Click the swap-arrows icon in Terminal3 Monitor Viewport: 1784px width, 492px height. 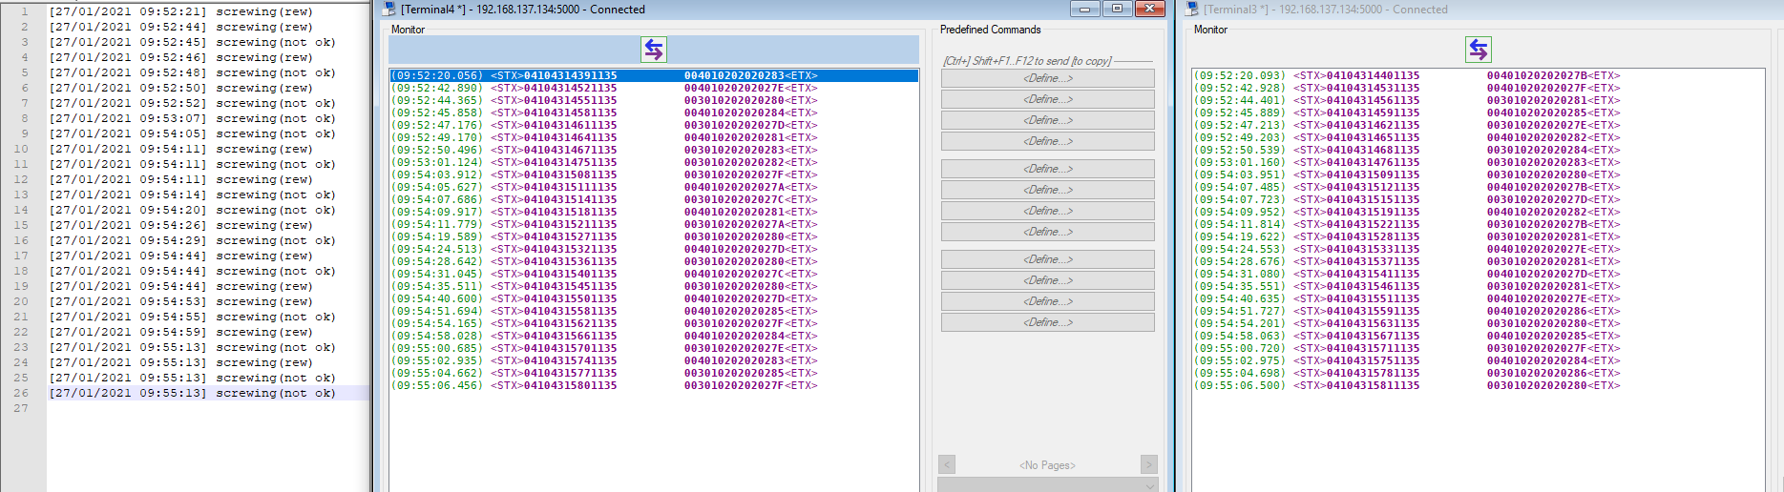click(1478, 50)
